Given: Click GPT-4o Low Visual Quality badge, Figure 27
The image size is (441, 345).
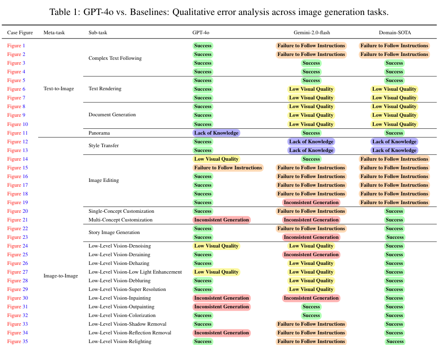Looking at the screenshot, I should click(216, 272).
